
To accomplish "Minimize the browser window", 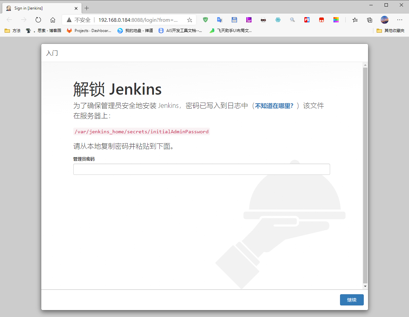I will coord(371,5).
